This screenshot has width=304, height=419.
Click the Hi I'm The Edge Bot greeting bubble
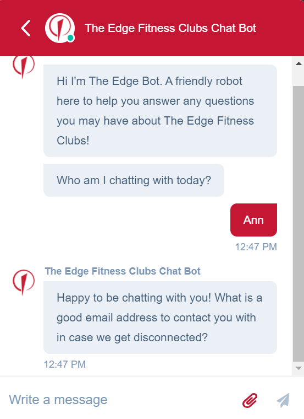pos(160,111)
